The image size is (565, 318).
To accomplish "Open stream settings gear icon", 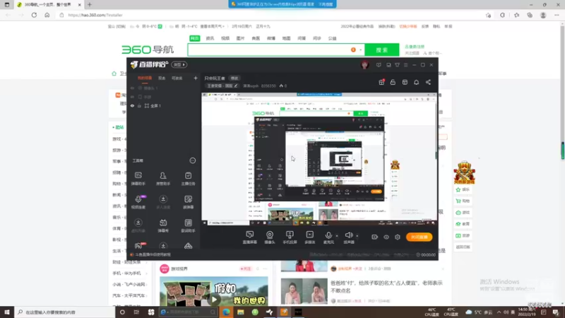I will [x=398, y=237].
